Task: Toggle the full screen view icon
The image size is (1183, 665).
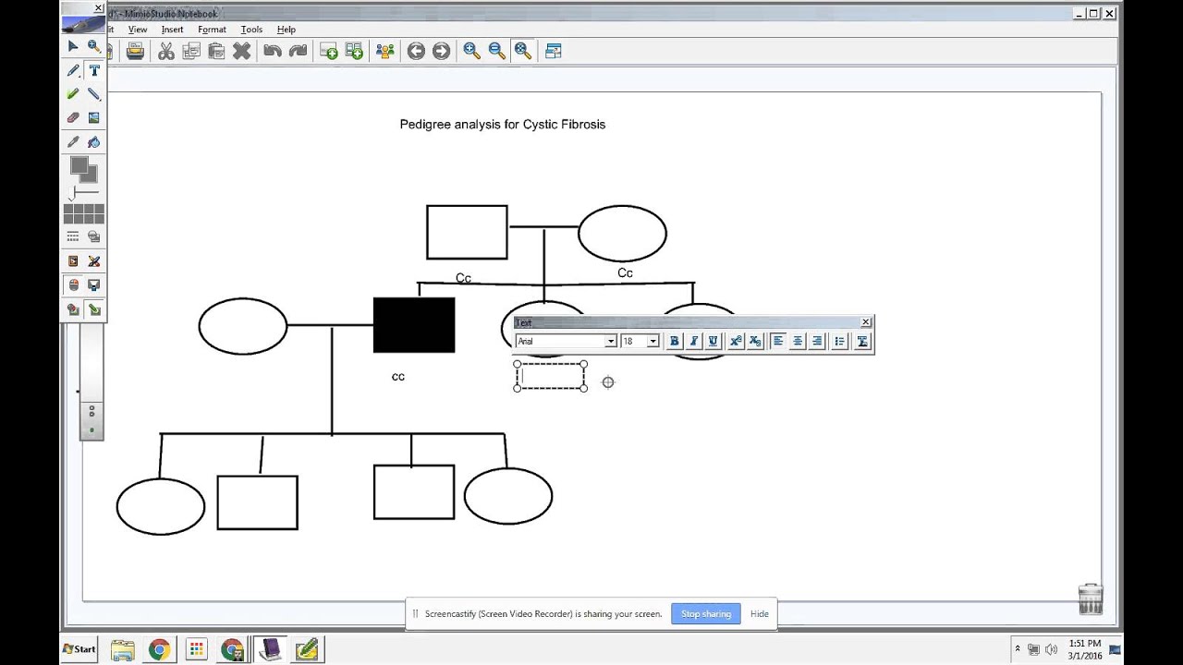Action: click(554, 51)
